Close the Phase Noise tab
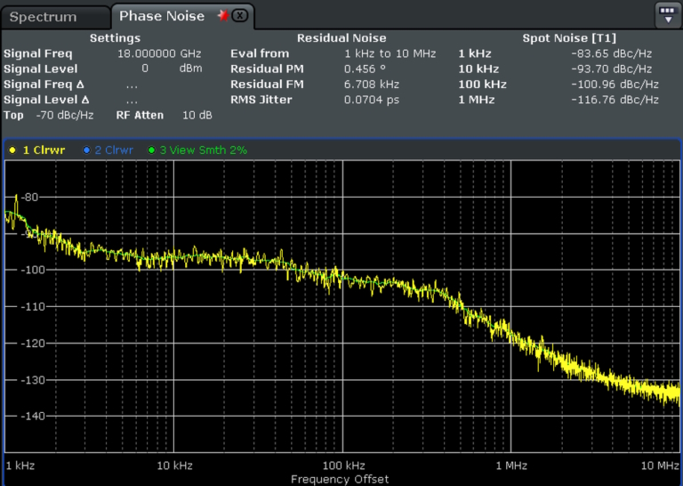Image resolution: width=683 pixels, height=486 pixels. pyautogui.click(x=239, y=16)
